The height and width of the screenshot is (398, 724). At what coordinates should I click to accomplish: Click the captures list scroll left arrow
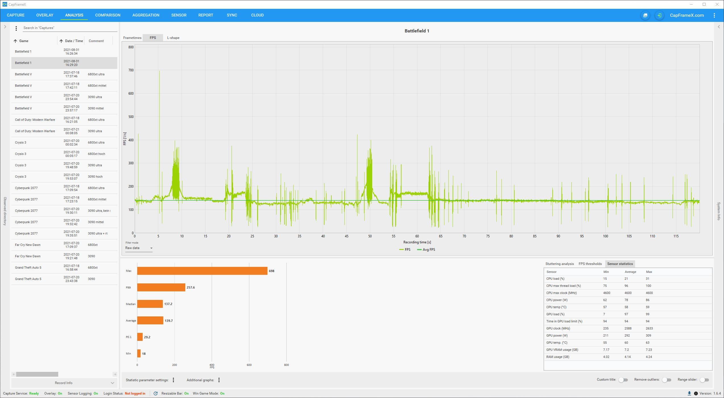pos(14,374)
